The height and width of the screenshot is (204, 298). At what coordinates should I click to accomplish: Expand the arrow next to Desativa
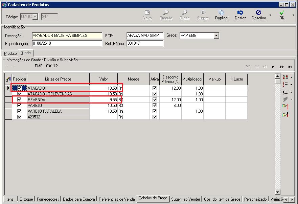(x=270, y=15)
